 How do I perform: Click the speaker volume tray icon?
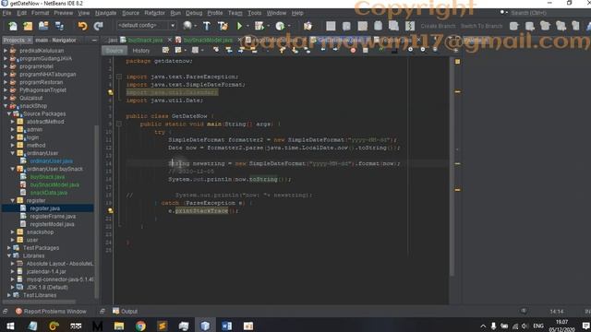pos(525,326)
